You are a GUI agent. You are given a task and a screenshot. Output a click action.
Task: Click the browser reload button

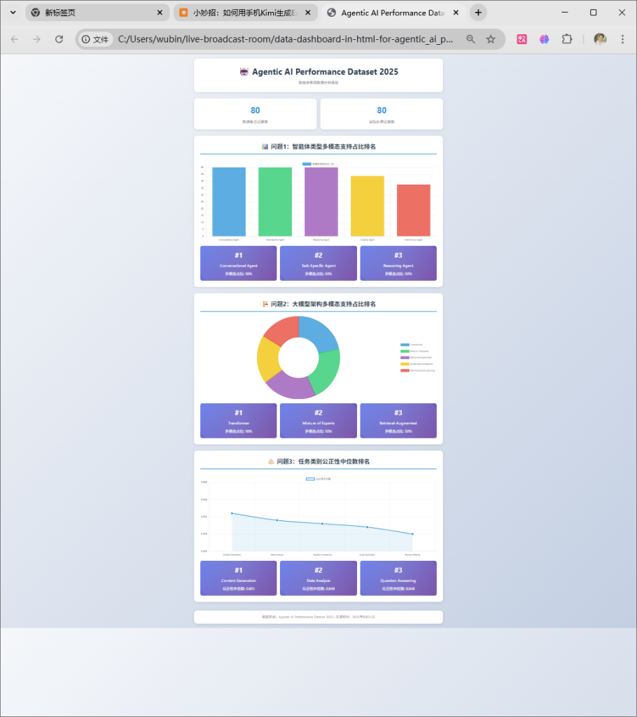pyautogui.click(x=59, y=39)
